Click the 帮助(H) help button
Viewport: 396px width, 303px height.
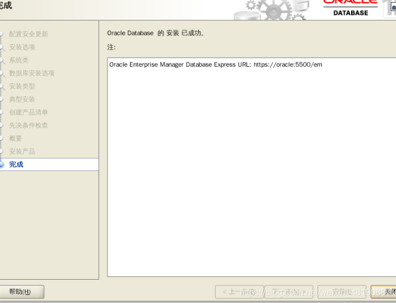pyautogui.click(x=22, y=292)
